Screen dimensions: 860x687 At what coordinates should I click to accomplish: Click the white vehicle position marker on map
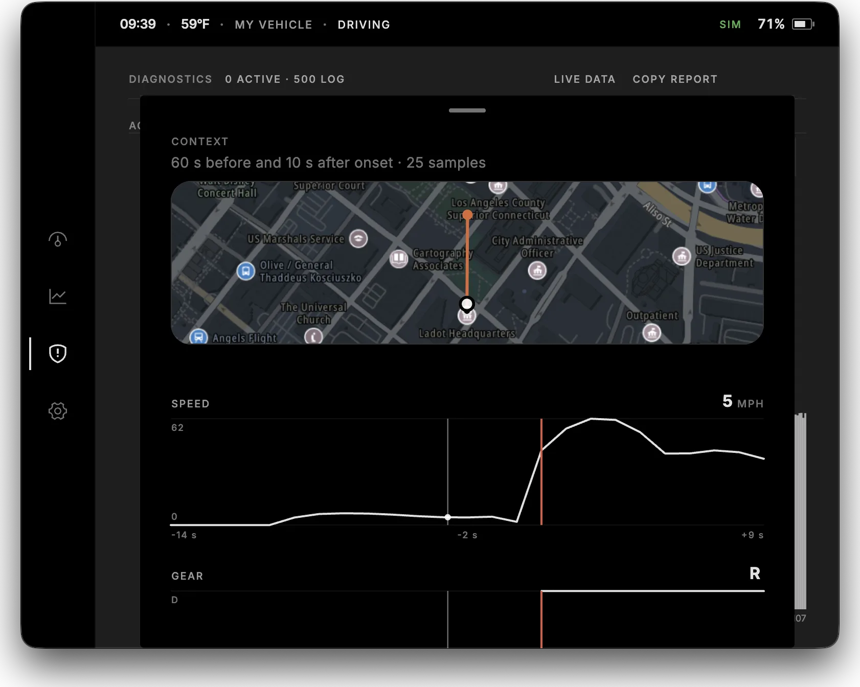(x=467, y=304)
